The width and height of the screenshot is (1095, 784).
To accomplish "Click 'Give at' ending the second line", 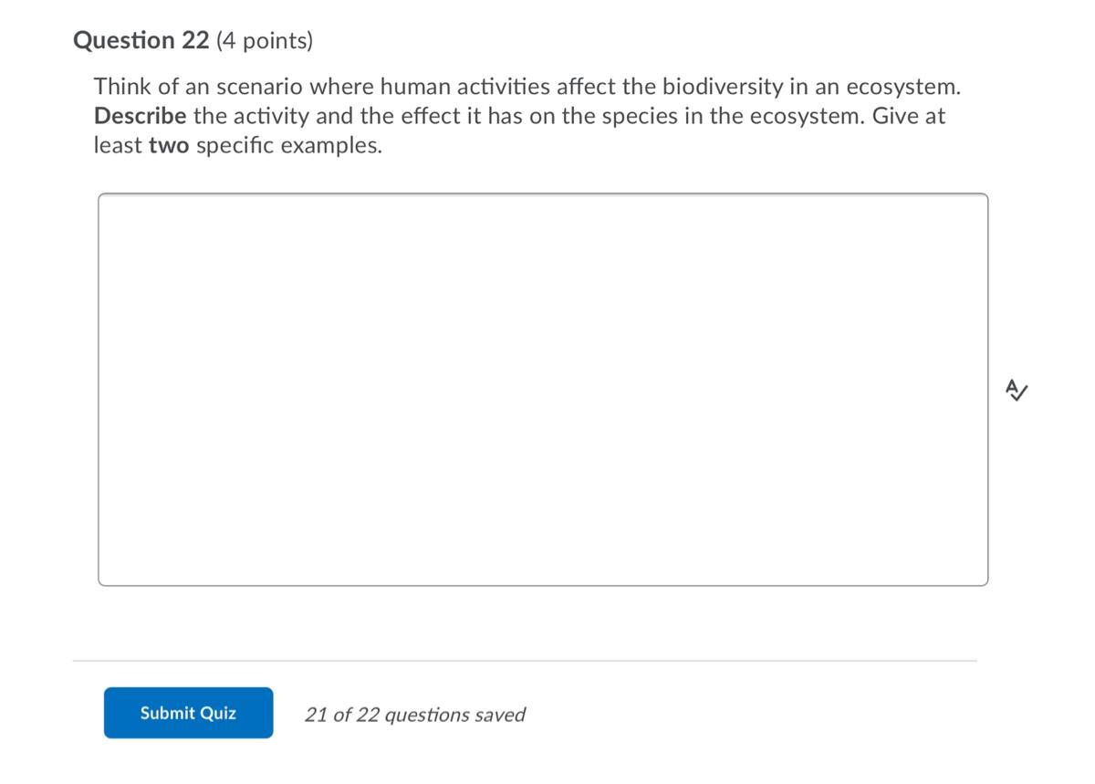I will (x=909, y=116).
